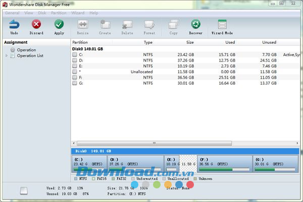303x202 pixels.
Task: Click the scrollbar left arrow
Action: (x=74, y=143)
